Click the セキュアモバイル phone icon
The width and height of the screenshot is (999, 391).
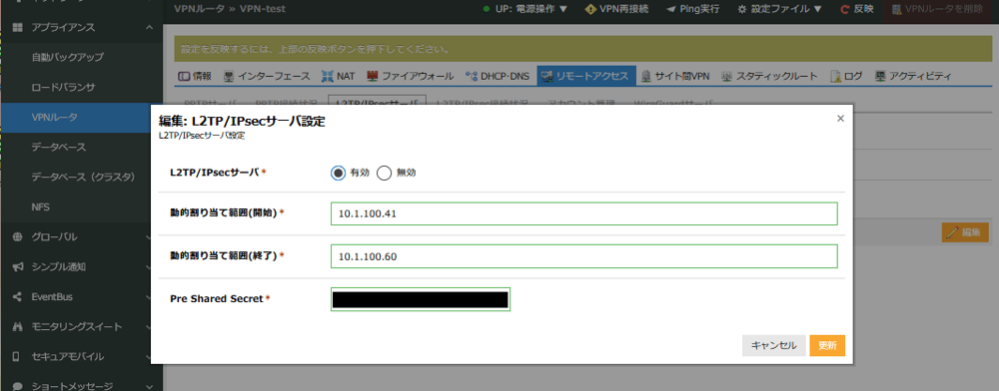(17, 357)
